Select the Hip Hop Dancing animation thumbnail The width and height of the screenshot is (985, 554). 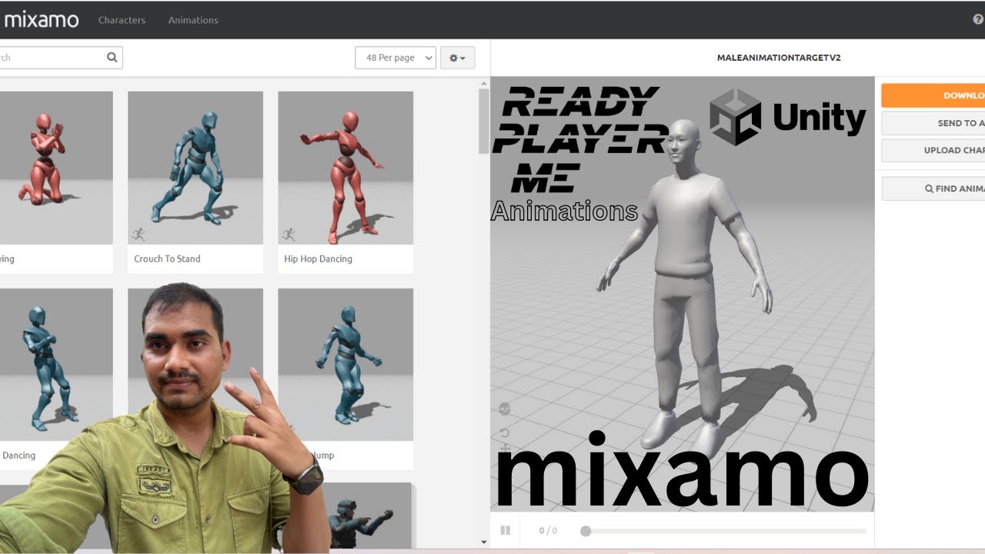coord(346,168)
